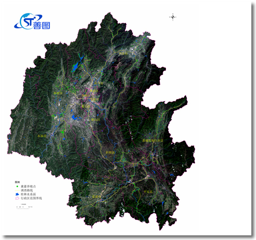Click the pink boundary outline legend symbol

pos(17,198)
